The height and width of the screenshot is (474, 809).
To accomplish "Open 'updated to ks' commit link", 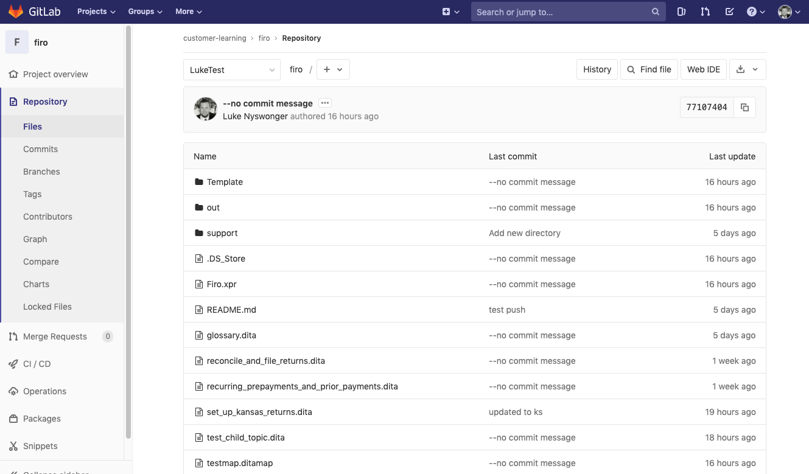I will click(x=516, y=412).
